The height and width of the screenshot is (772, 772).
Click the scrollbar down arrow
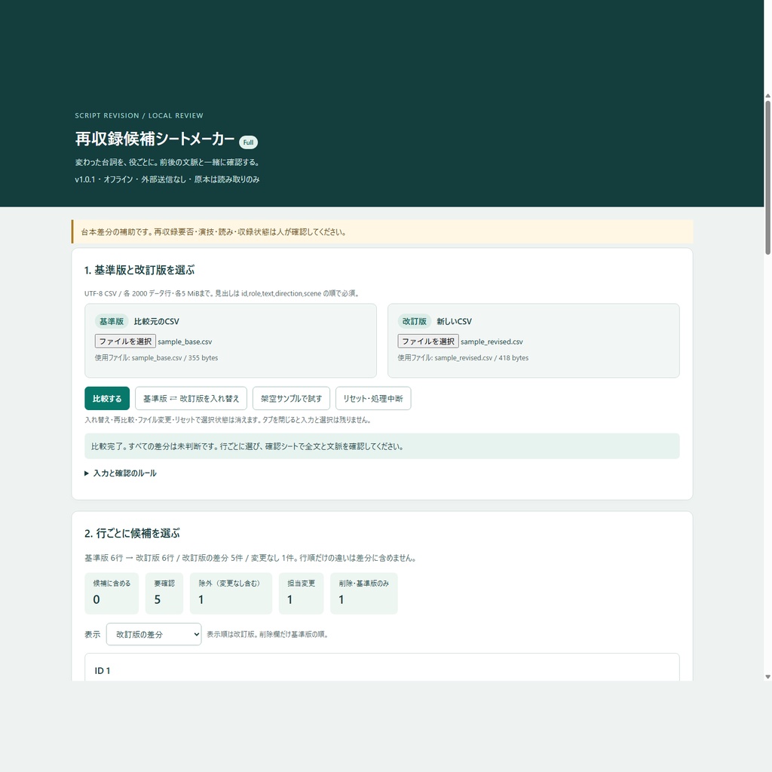[767, 677]
